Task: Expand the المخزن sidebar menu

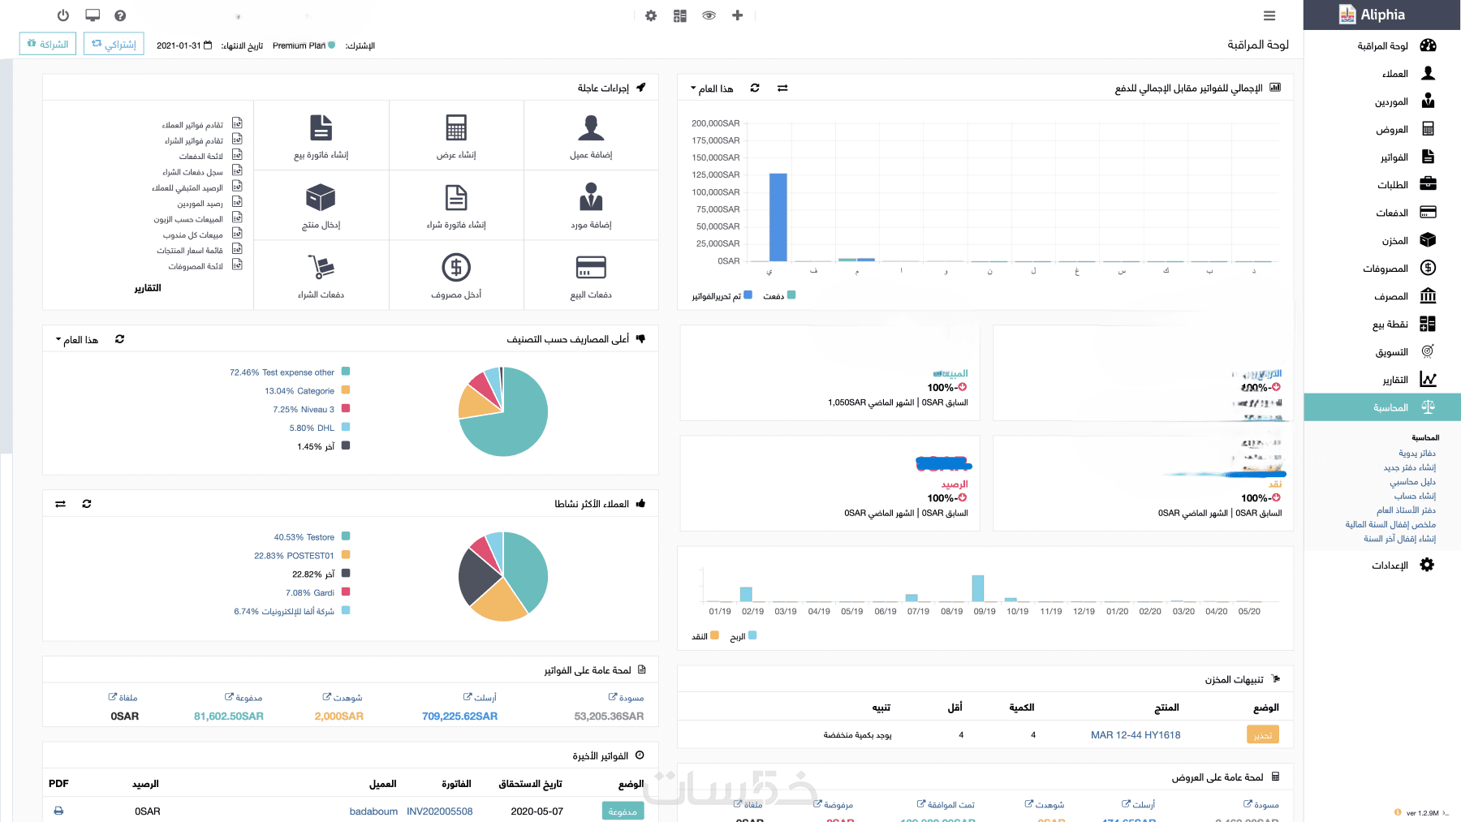Action: pyautogui.click(x=1409, y=240)
